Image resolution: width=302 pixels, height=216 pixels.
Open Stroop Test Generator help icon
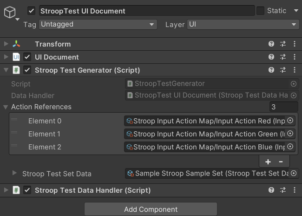coord(271,70)
